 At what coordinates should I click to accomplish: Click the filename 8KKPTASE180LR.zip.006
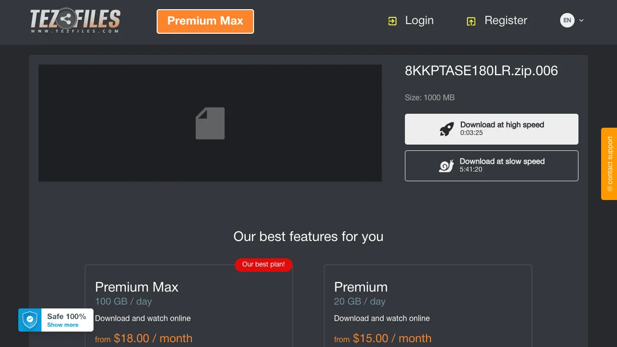point(482,71)
